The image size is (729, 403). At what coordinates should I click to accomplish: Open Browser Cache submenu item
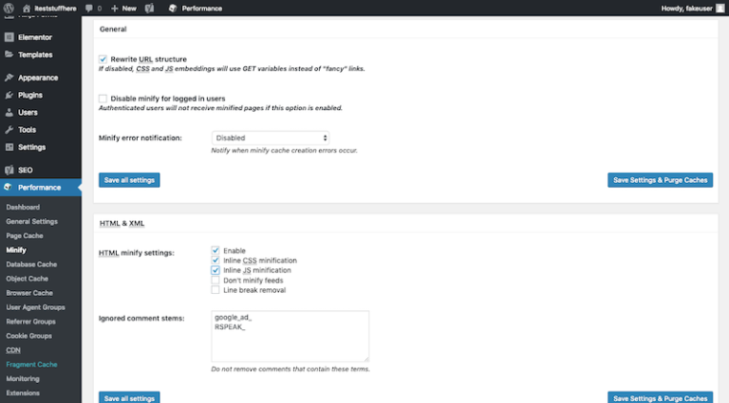pyautogui.click(x=28, y=293)
